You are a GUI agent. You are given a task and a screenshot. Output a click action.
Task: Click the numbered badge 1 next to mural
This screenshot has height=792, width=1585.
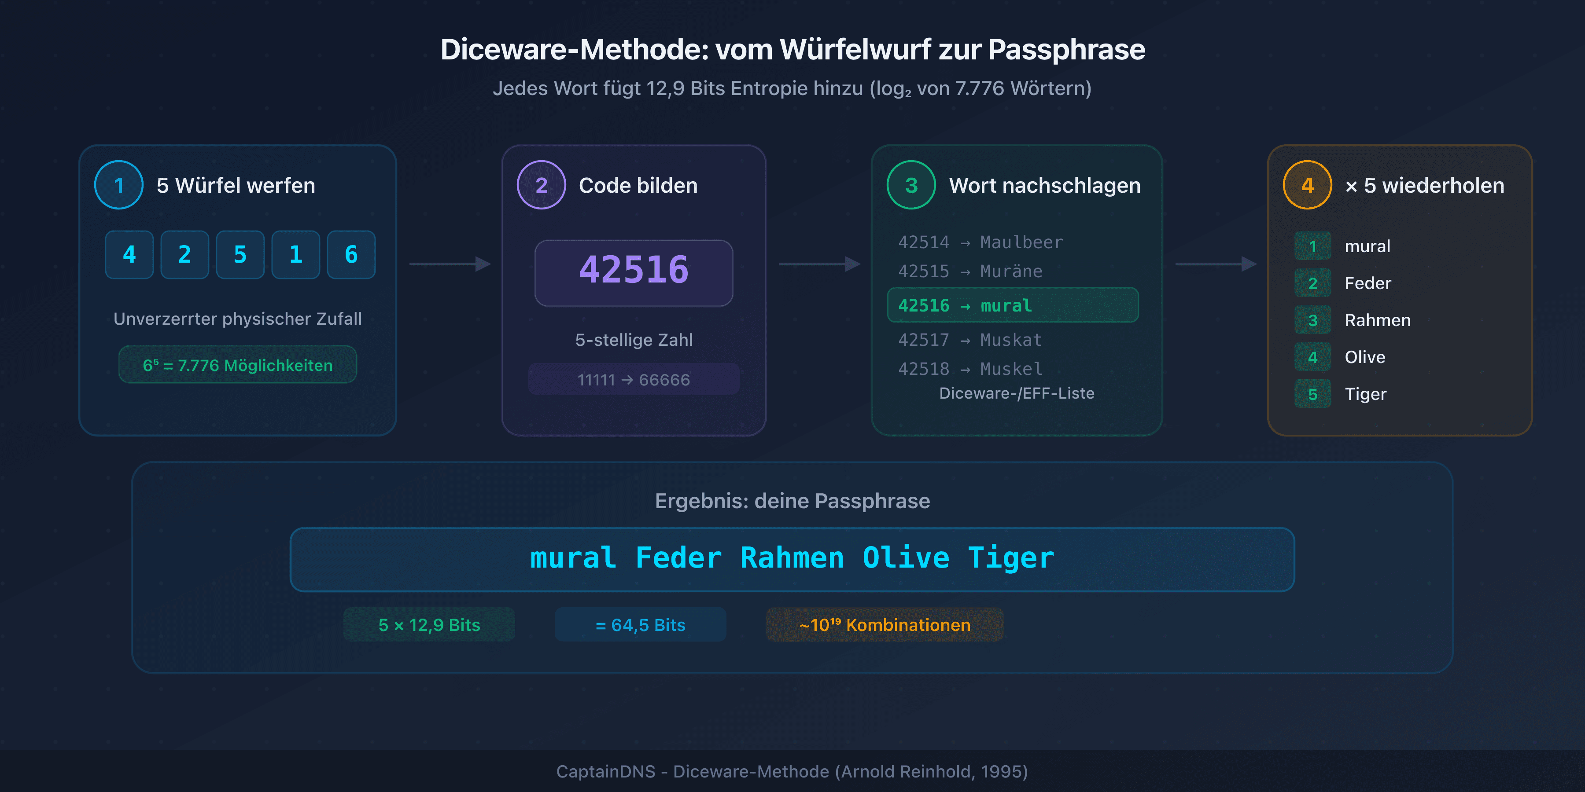[1313, 246]
